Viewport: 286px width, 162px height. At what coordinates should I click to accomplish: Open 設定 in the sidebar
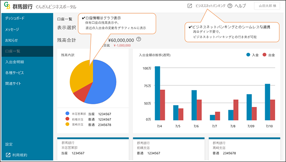point(9,144)
